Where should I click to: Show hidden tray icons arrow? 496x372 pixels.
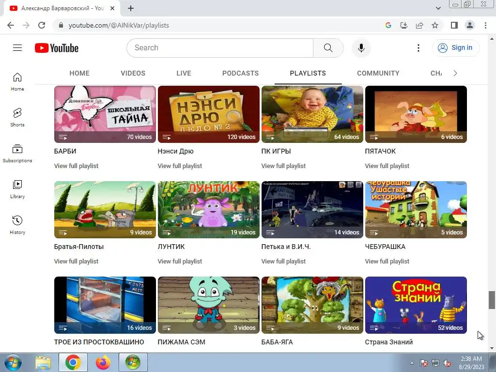pos(412,363)
